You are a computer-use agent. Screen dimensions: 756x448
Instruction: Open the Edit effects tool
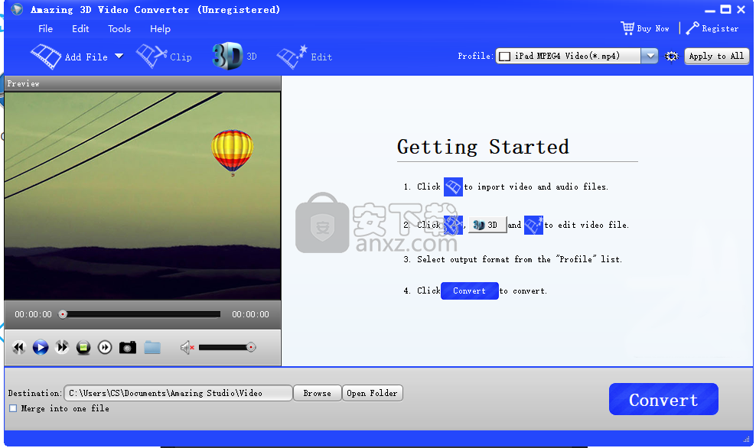[x=305, y=57]
